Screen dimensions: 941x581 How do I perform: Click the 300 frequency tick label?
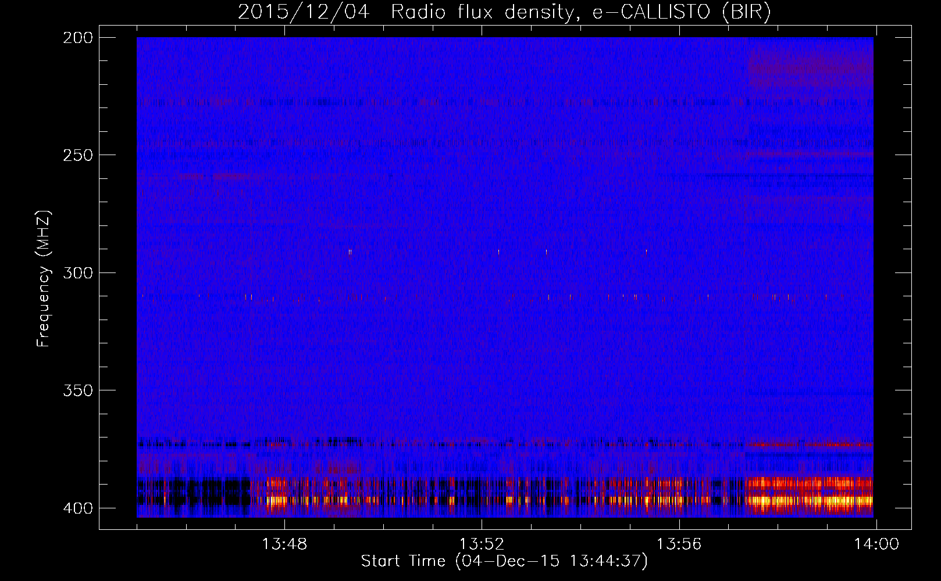[x=77, y=273]
